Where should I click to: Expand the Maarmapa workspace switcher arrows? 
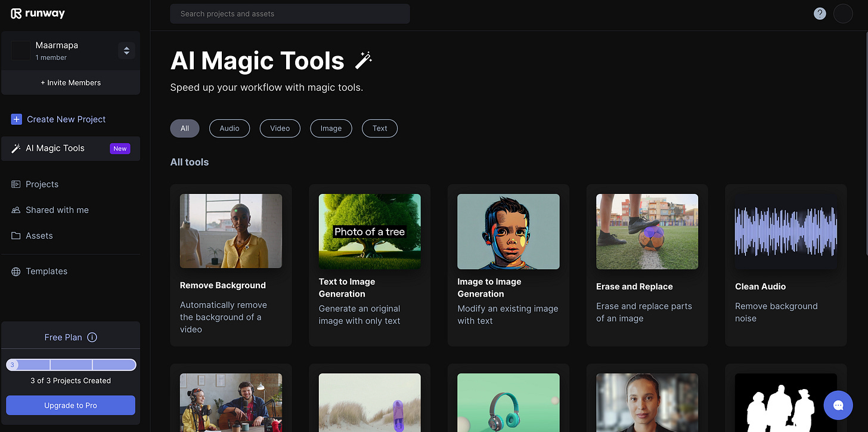[126, 51]
